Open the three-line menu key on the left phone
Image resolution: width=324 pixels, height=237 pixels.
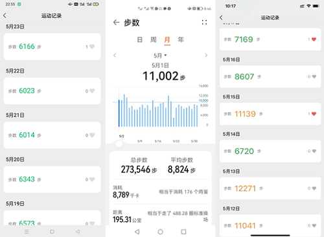tap(27, 232)
